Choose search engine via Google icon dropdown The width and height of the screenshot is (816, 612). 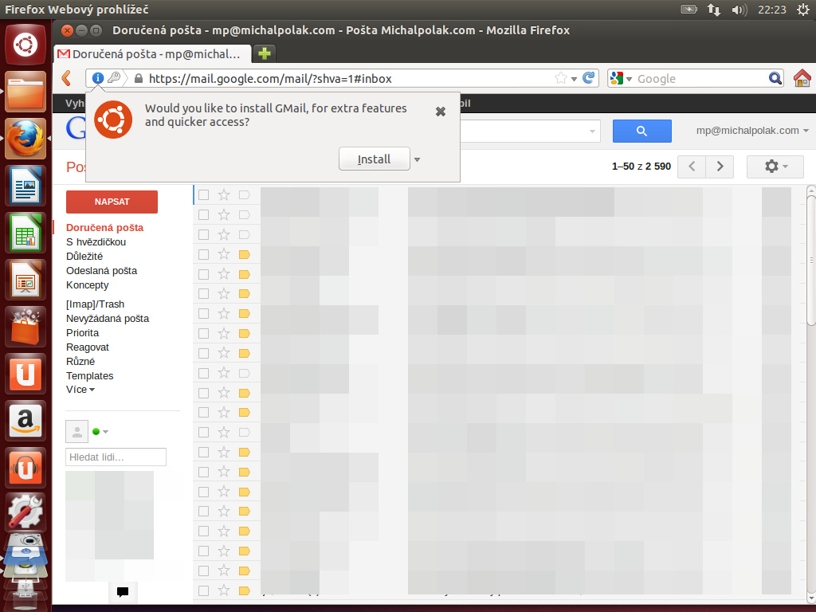tap(621, 79)
